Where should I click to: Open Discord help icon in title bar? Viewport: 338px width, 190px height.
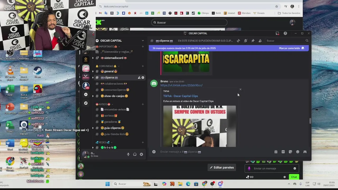(x=285, y=33)
